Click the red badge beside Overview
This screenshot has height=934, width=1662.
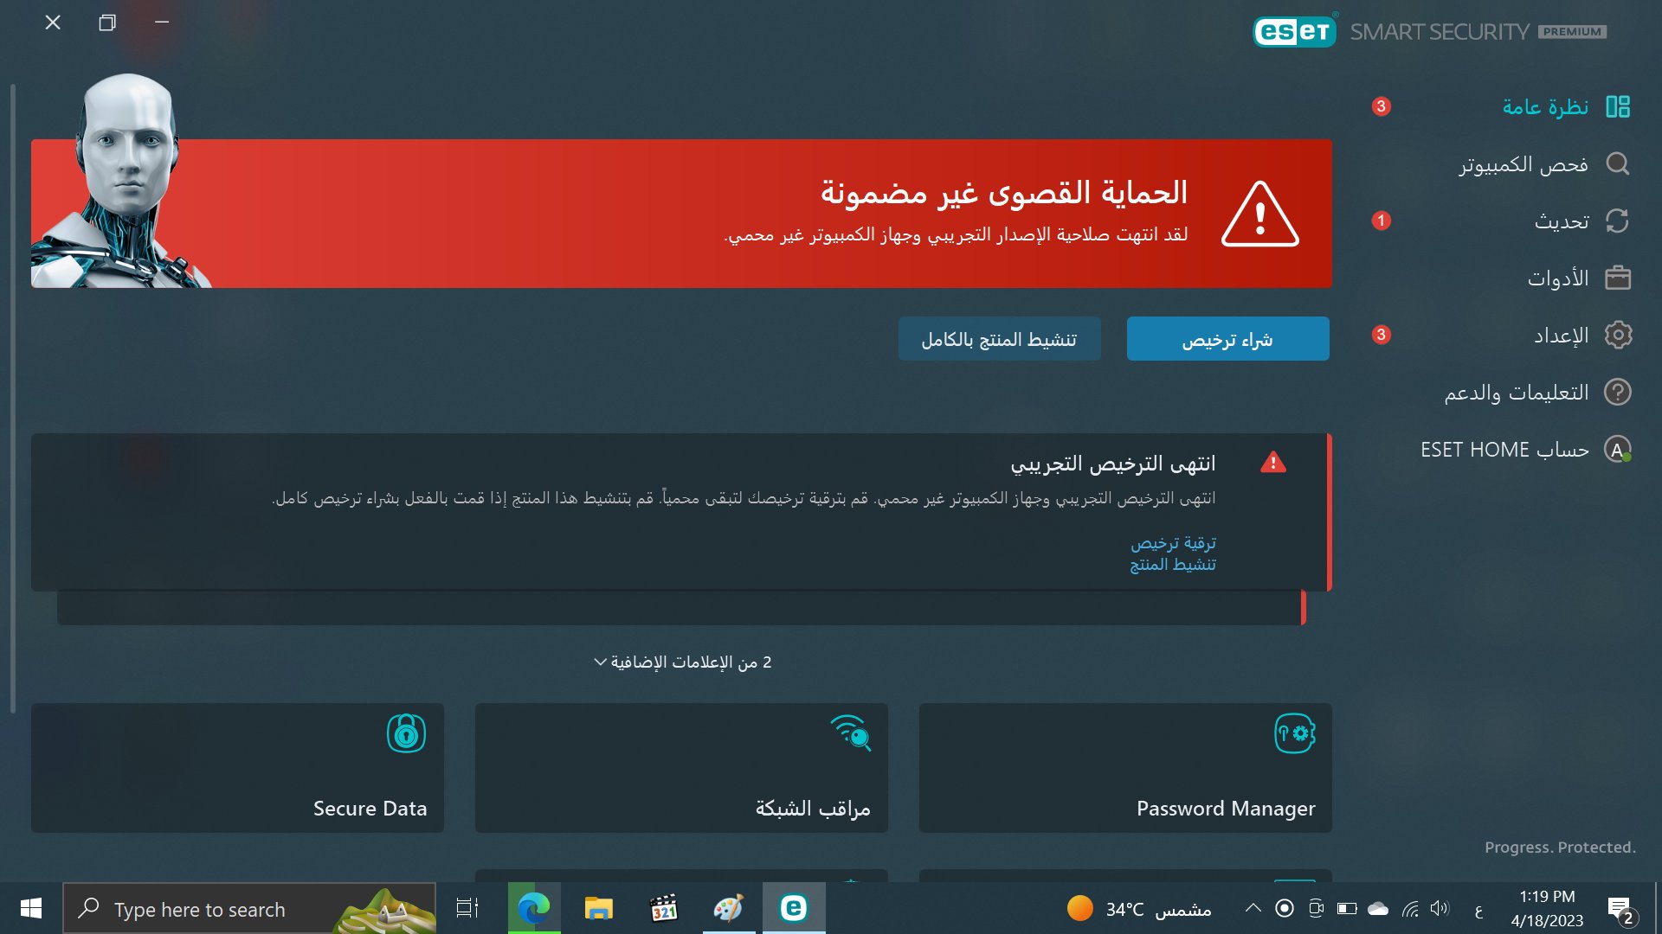(1382, 106)
